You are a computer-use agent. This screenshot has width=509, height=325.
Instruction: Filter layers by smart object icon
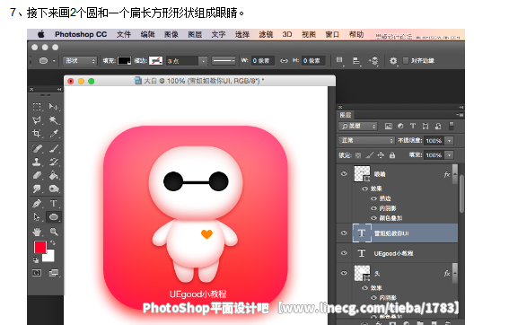[438, 126]
